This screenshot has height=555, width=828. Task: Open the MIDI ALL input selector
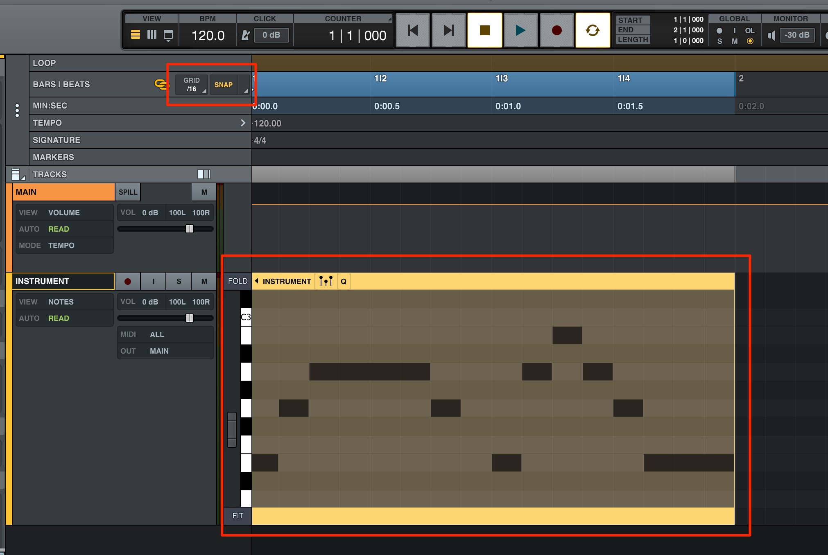165,334
